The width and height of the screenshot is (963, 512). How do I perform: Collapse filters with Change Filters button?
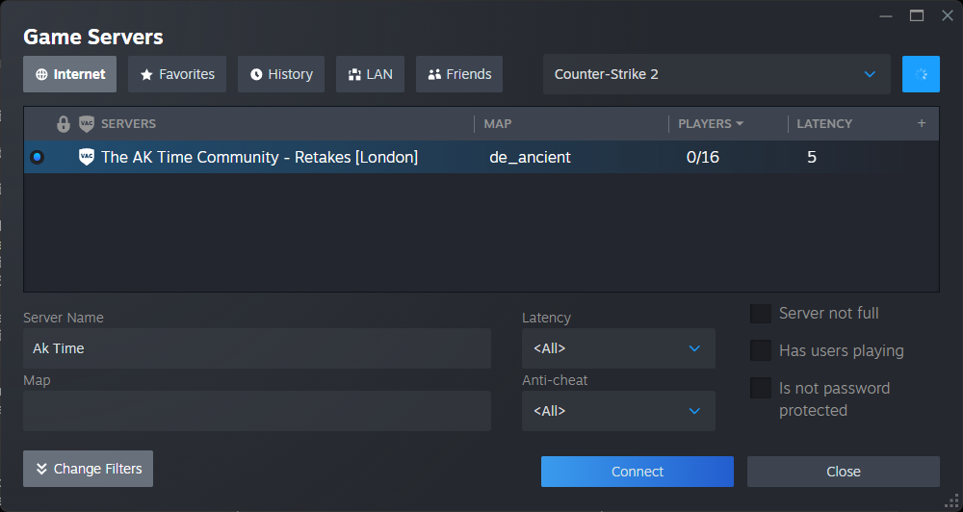tap(88, 469)
